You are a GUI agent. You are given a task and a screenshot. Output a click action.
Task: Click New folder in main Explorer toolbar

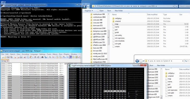tap(119, 11)
